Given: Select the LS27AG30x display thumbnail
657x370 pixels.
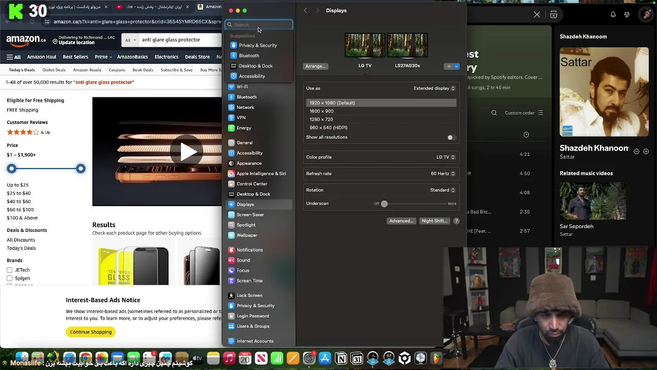Looking at the screenshot, I should [x=407, y=45].
